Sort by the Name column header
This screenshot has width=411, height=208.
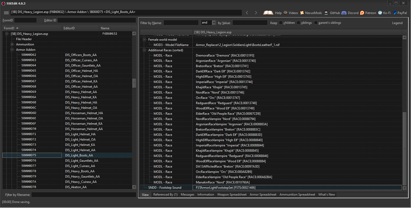pyautogui.click(x=115, y=28)
